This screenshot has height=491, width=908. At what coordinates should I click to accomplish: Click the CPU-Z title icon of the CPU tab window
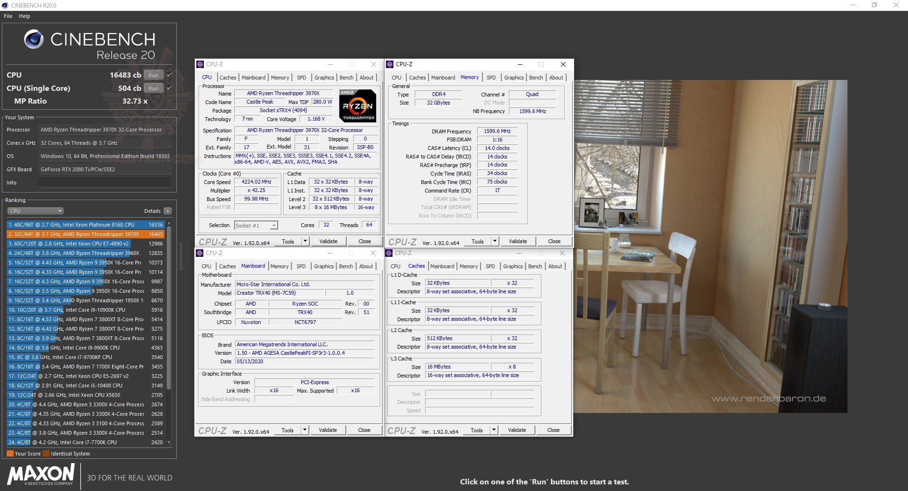point(200,64)
